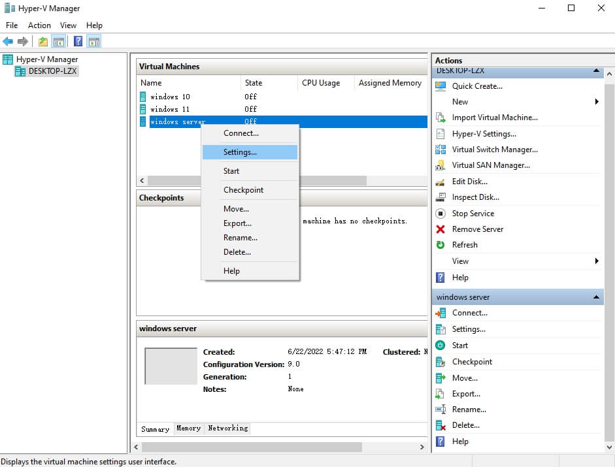Collapse the DESKTOP-LZX actions section
Image resolution: width=615 pixels, height=467 pixels.
tap(596, 71)
